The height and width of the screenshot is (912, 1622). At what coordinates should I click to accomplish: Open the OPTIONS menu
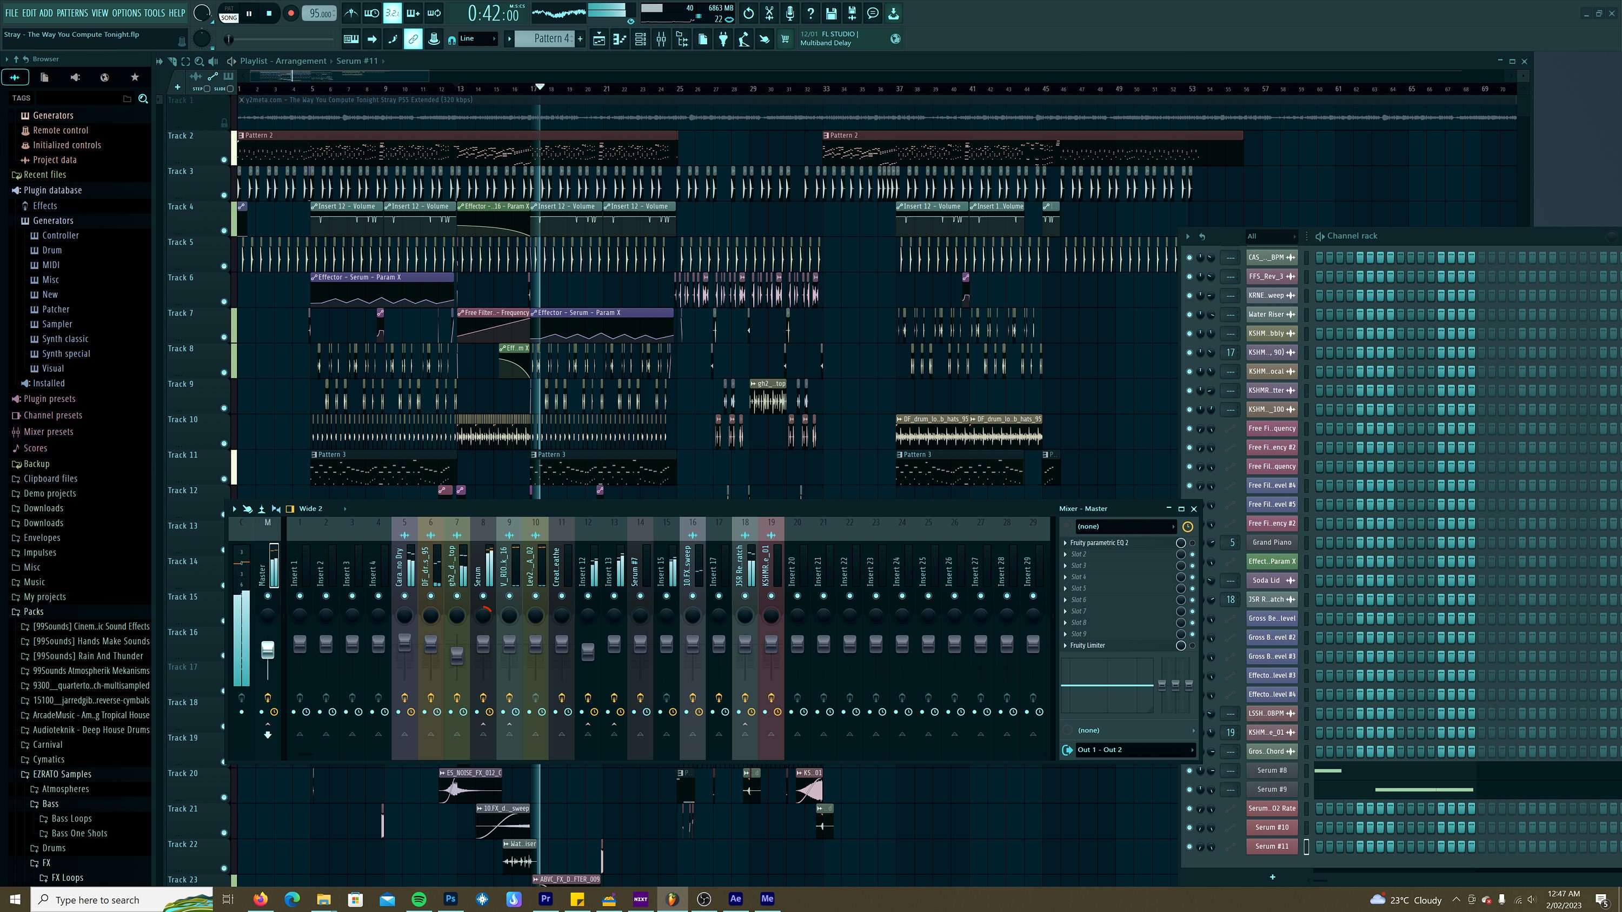(x=126, y=12)
